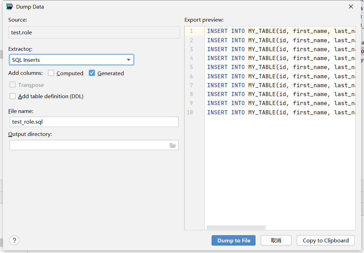Click the 取消 cancel button
Viewport: 364px width, 253px height.
(276, 240)
